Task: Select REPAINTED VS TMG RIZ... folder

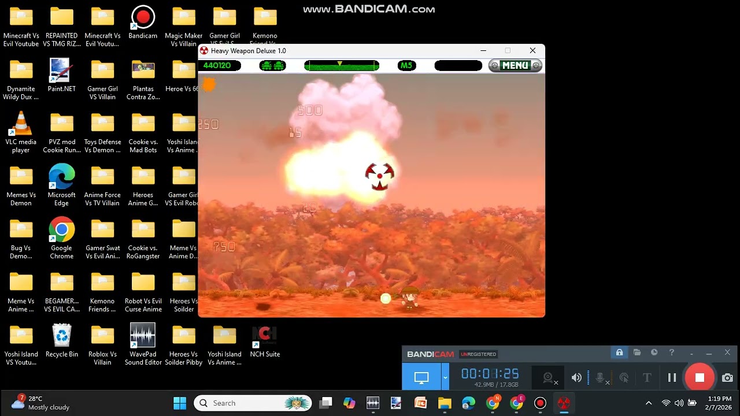Action: coord(62,26)
